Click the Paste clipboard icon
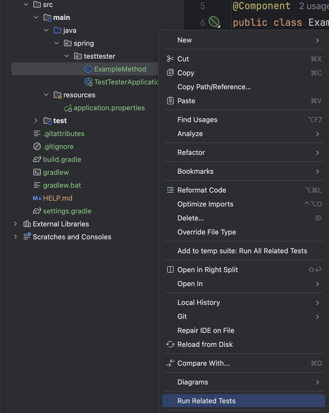Image resolution: width=329 pixels, height=413 pixels. click(170, 101)
